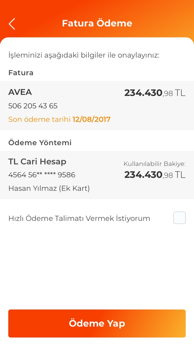Select the AVEA biller name
Viewport: 194px width, 345px height.
[x=20, y=92]
